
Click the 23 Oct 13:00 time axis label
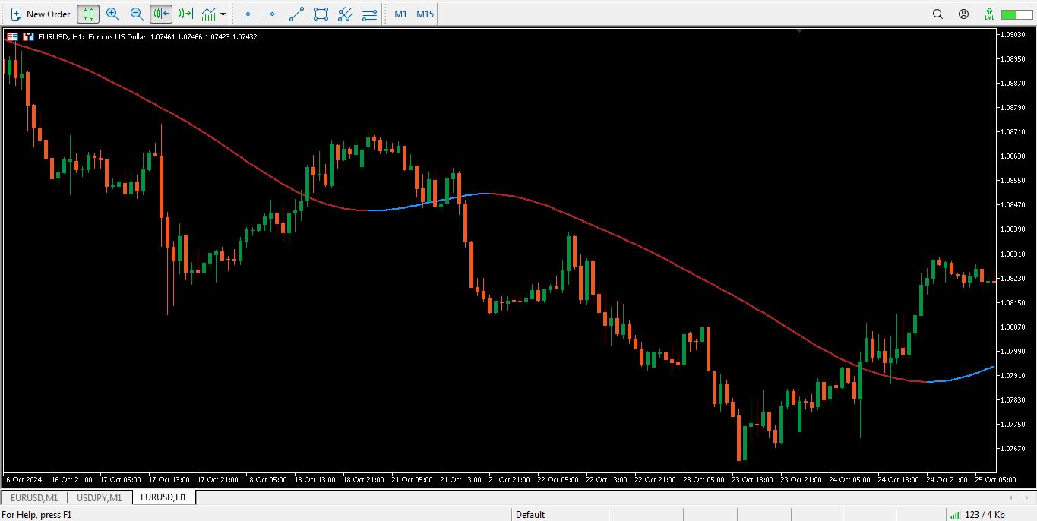[752, 479]
